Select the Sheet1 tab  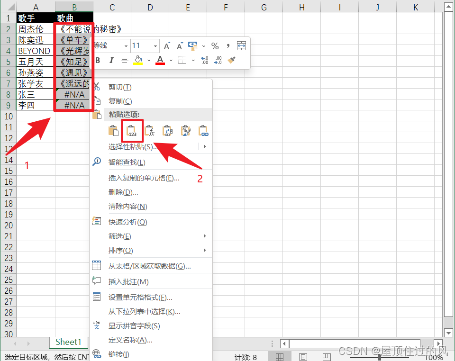[68, 342]
